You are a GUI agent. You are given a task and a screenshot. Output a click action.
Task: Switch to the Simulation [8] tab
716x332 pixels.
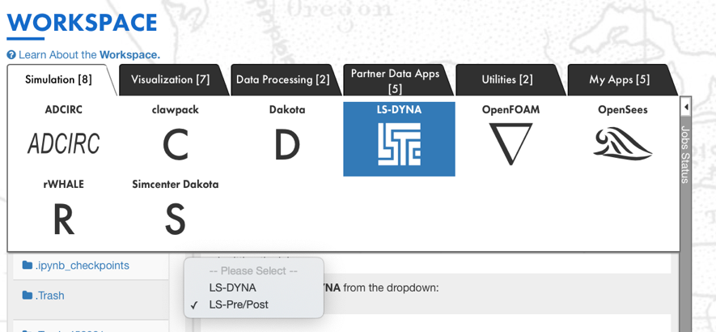pos(58,79)
